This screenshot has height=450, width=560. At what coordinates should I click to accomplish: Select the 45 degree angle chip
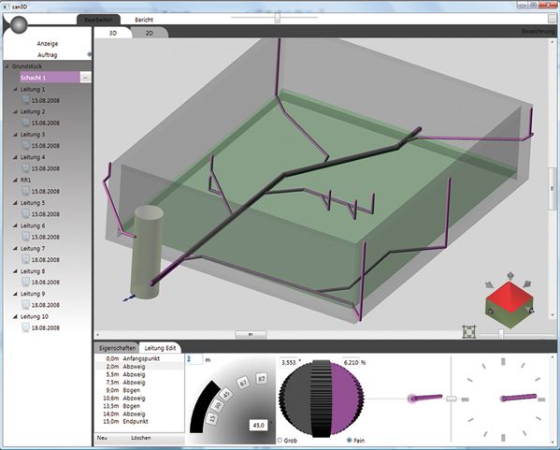coord(226,395)
